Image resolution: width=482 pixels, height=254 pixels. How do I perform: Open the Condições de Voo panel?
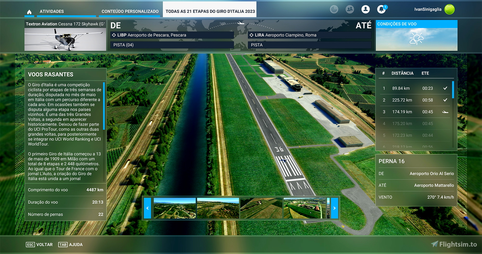pos(416,35)
